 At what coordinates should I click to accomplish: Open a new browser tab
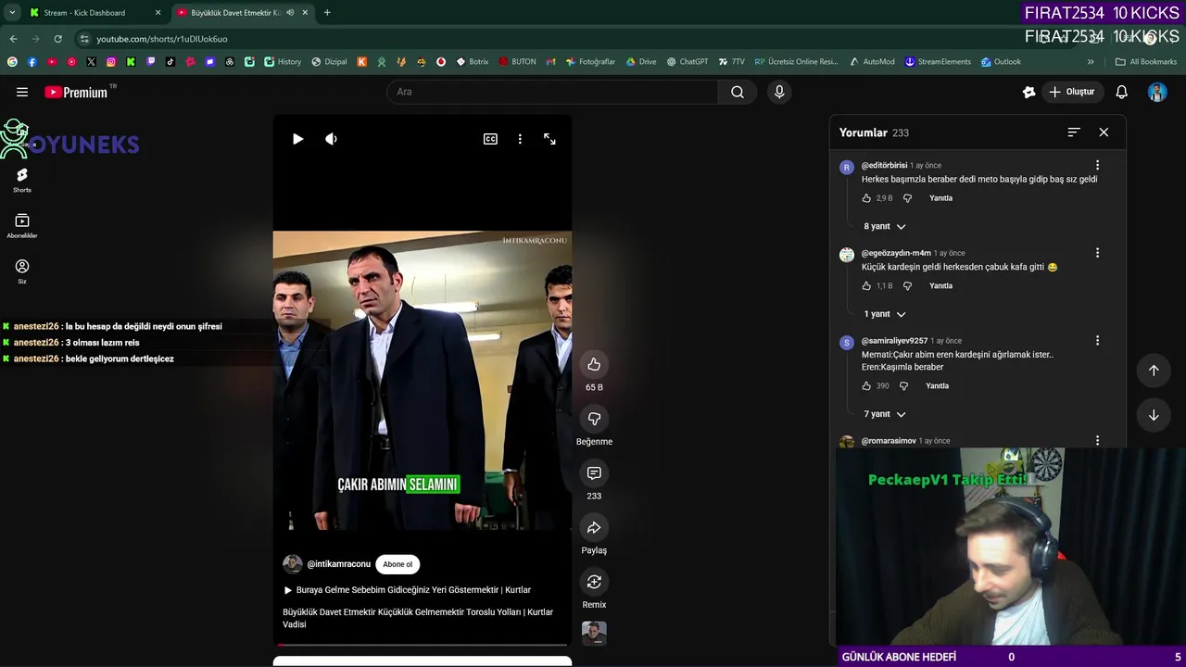[x=327, y=13]
